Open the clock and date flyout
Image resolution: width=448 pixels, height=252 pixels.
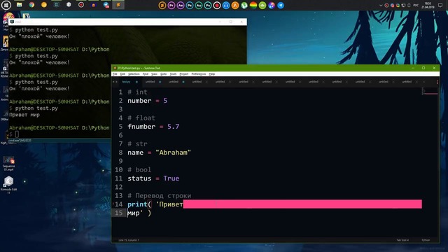[x=428, y=5]
